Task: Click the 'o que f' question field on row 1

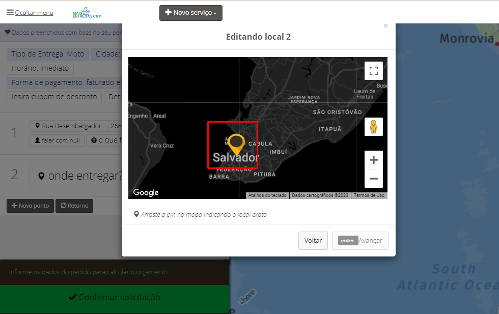Action: pyautogui.click(x=104, y=140)
